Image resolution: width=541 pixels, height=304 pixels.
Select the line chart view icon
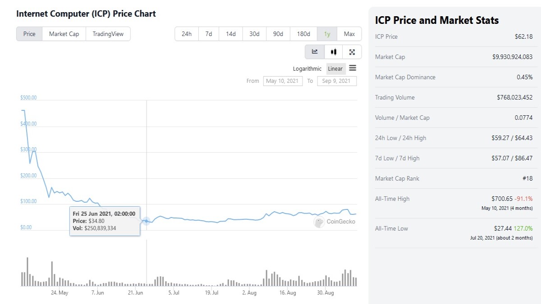[x=315, y=52]
